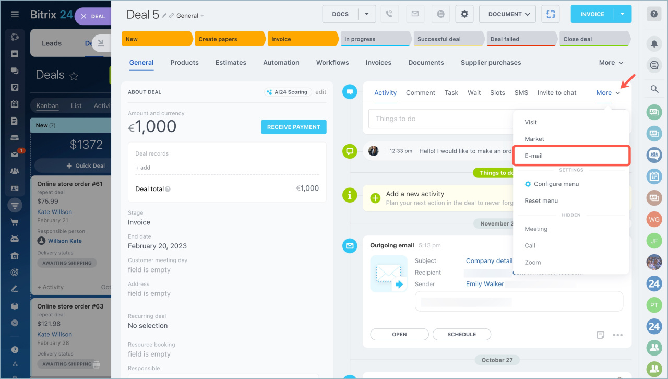668x379 pixels.
Task: Select the shopping cart icon in the sidebar
Action: click(14, 221)
